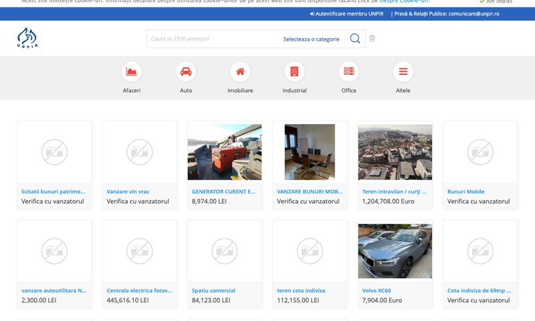
Task: Click the search magnifier icon
Action: tap(355, 39)
